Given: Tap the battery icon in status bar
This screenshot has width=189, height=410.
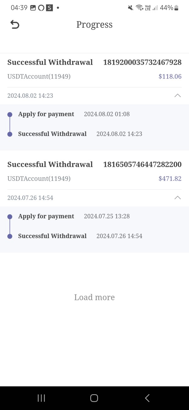Looking at the screenshot, I should coord(176,8).
